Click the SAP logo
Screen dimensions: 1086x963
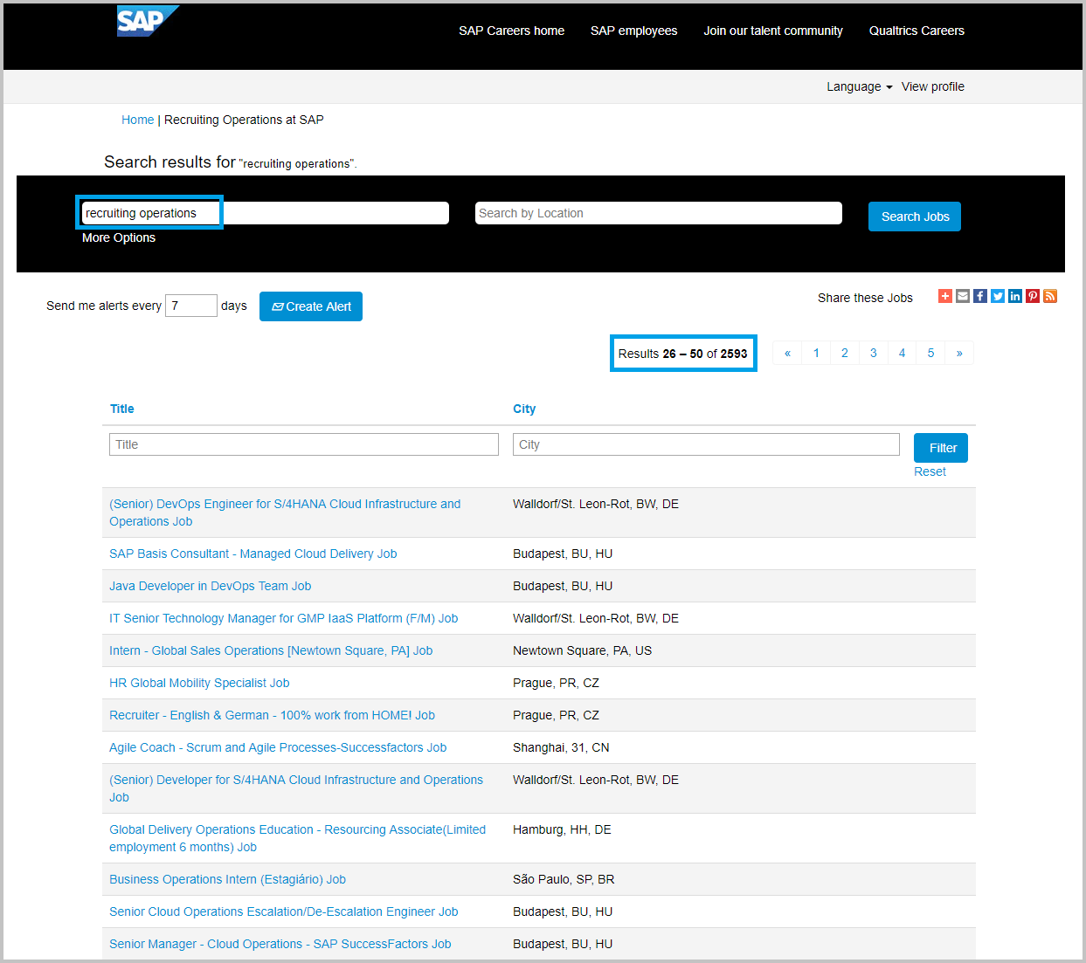click(148, 21)
